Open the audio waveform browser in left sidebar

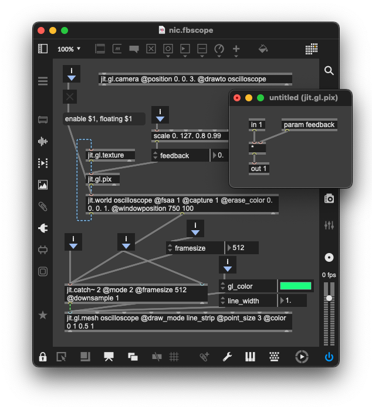[43, 141]
